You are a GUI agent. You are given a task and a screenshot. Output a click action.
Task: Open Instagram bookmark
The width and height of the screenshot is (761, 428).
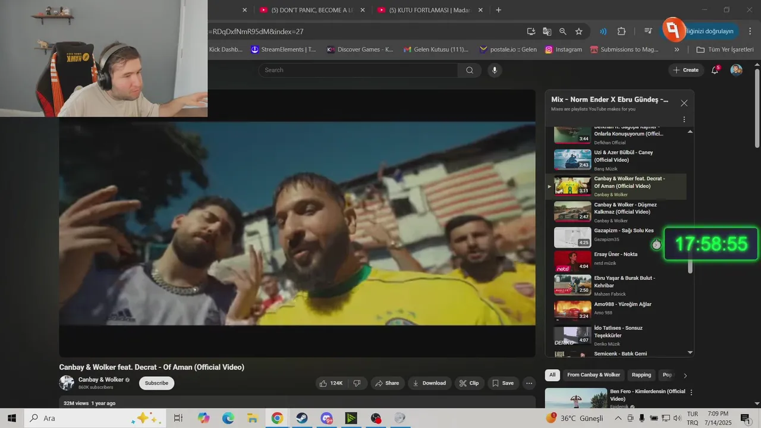tap(564, 49)
